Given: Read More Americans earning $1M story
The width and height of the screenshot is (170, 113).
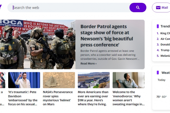Looking at the screenshot, I should tap(93, 98).
